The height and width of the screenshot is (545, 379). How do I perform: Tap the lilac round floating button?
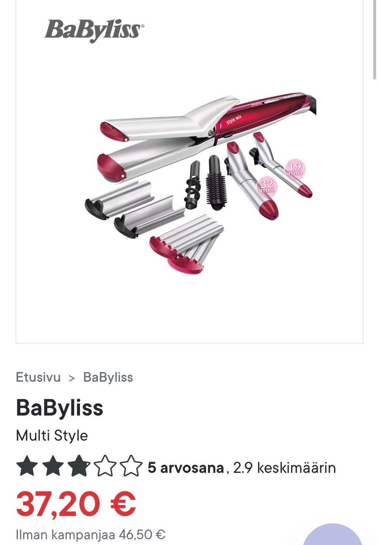(x=332, y=535)
